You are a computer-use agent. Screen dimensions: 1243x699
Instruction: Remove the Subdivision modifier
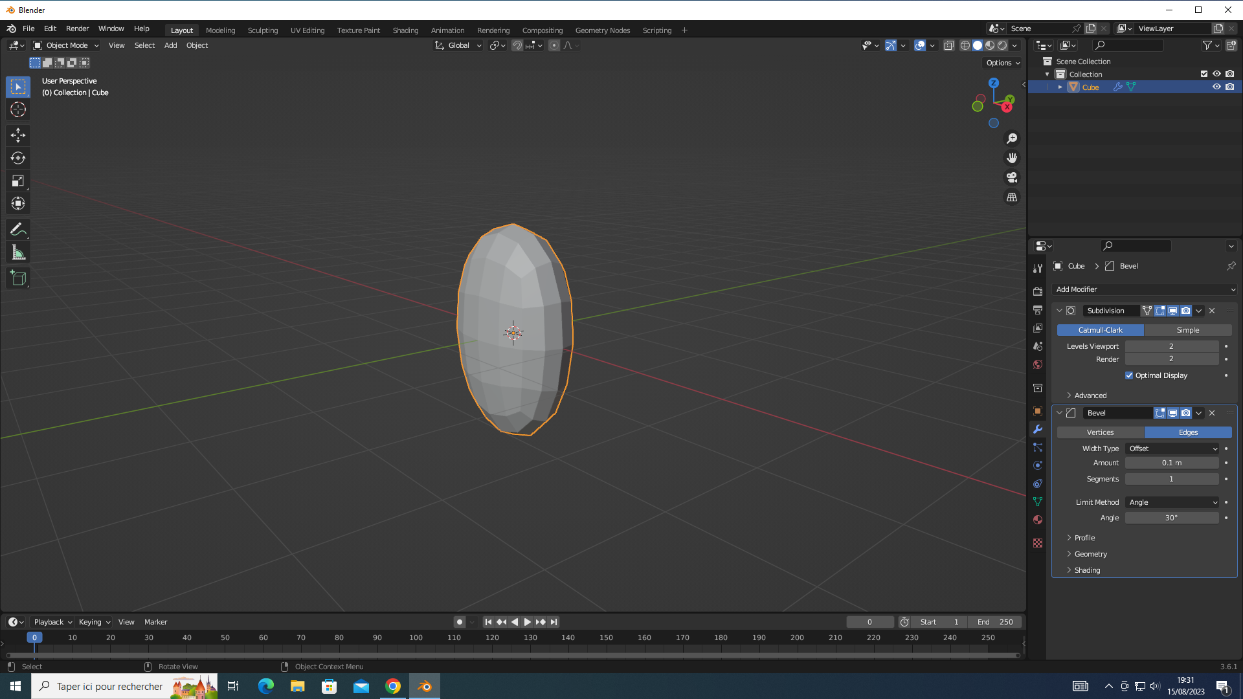pos(1212,311)
